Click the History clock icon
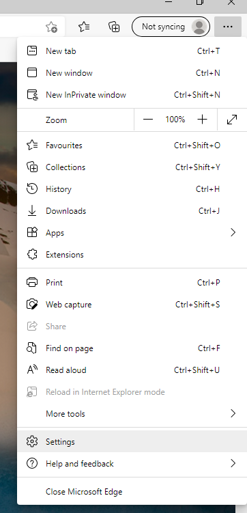The height and width of the screenshot is (513, 247). [31, 189]
